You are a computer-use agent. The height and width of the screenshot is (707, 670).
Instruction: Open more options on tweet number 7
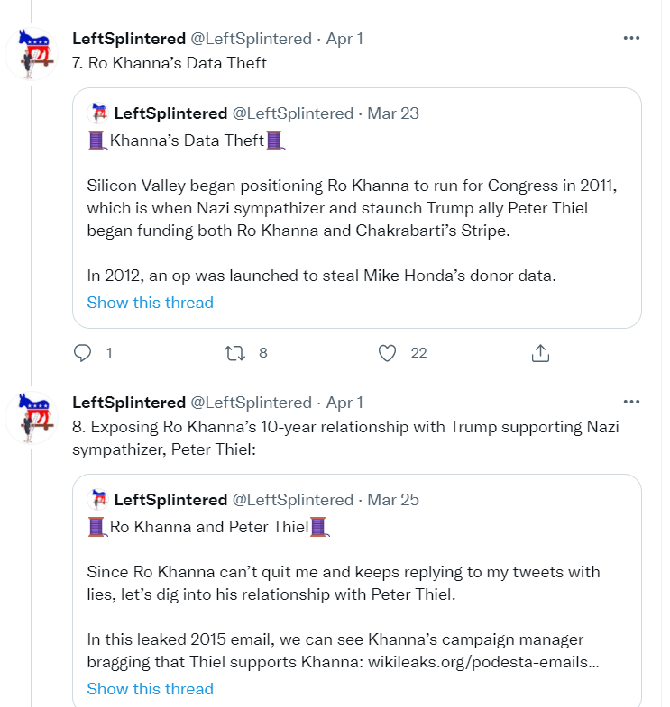(x=631, y=39)
